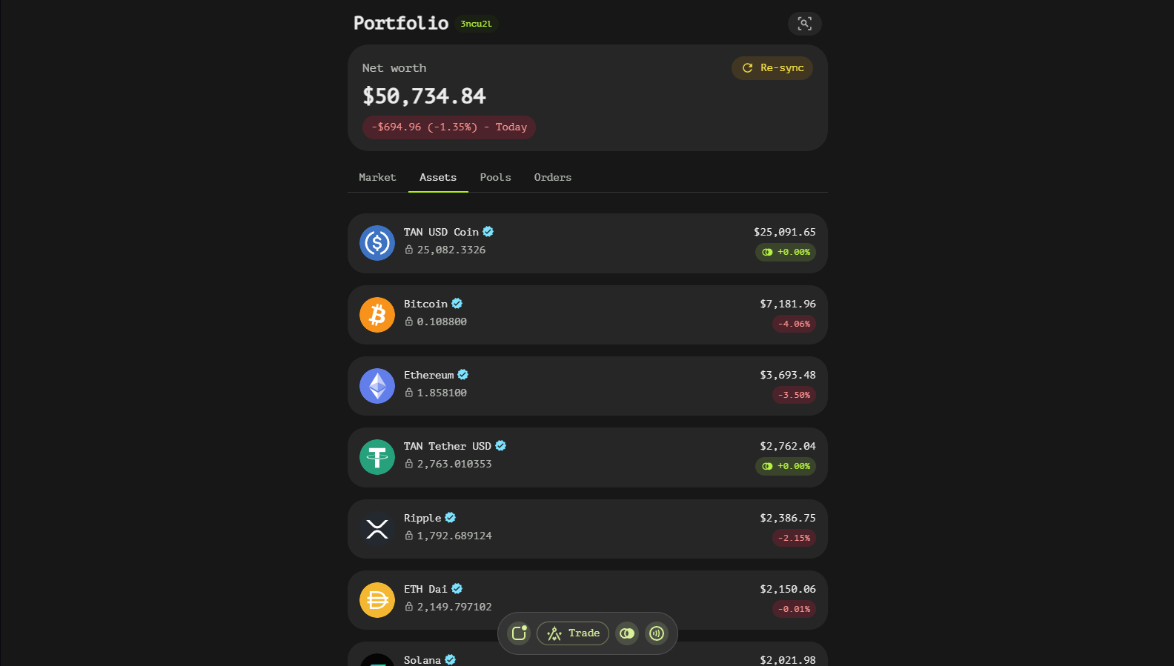Click the Trade button
Viewport: 1174px width, 666px height.
tap(573, 633)
